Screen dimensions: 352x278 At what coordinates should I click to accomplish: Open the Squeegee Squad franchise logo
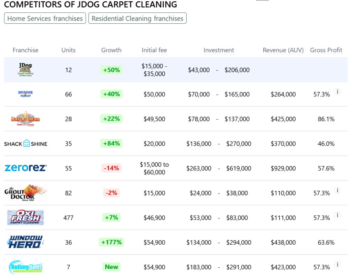point(25,94)
